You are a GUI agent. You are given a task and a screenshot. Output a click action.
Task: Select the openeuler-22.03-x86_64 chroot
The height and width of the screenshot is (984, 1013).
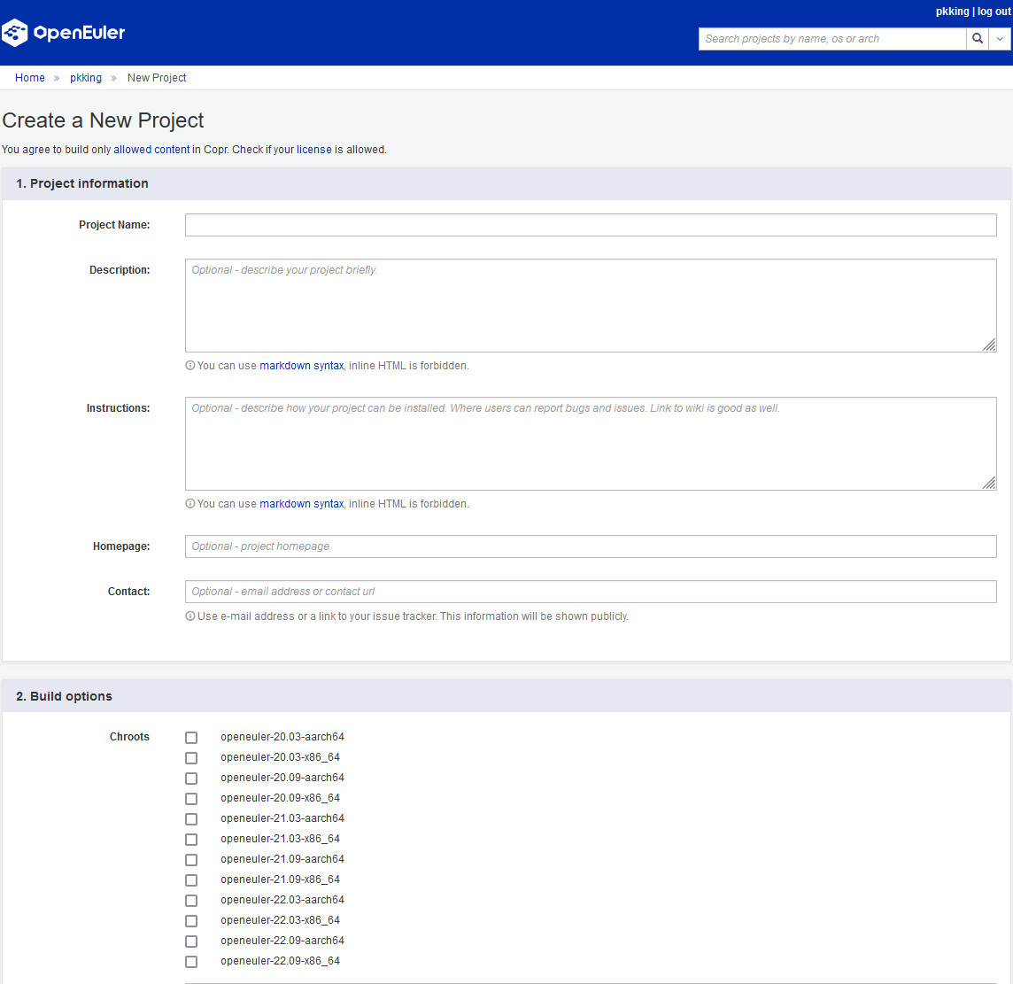click(191, 921)
